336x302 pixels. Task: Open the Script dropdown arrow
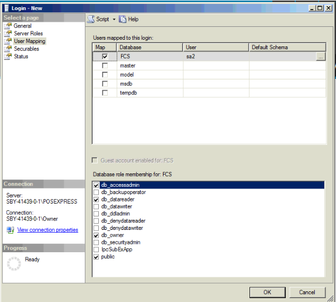click(114, 19)
